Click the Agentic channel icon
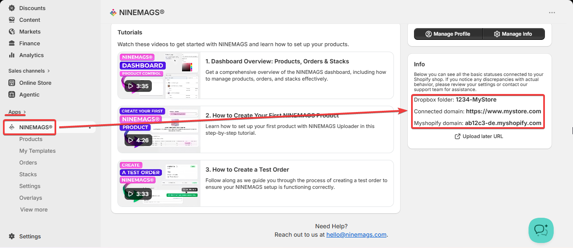The width and height of the screenshot is (573, 248). 12,94
